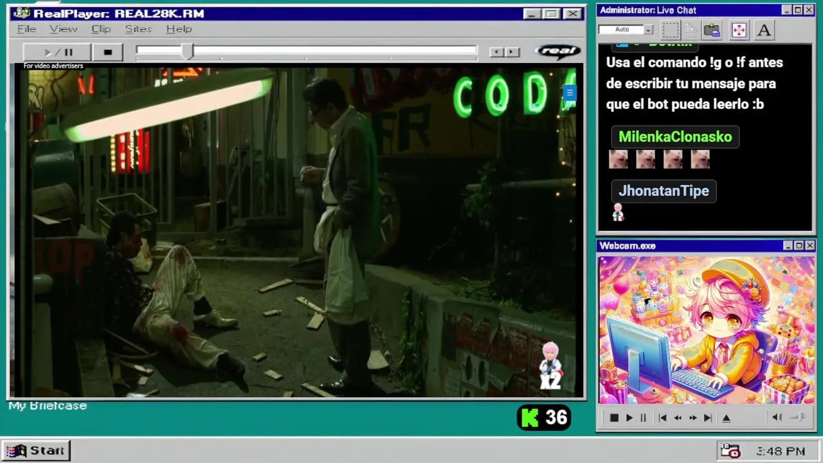This screenshot has height=463, width=823.
Task: Click the Real logo in RealPlayer
Action: pyautogui.click(x=557, y=51)
